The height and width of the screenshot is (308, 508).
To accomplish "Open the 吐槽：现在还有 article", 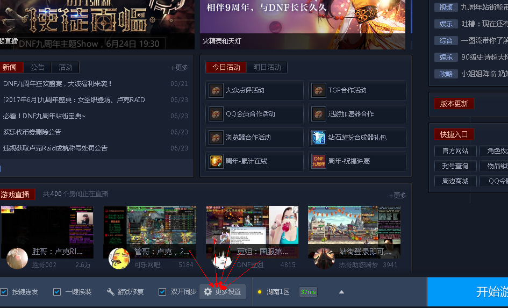I will click(x=484, y=24).
